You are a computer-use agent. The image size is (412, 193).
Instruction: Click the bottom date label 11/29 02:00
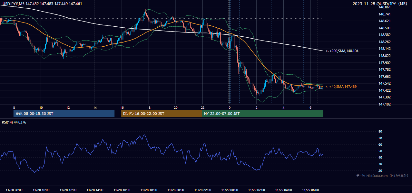coord(256,190)
